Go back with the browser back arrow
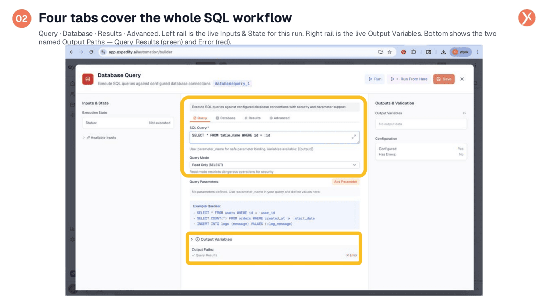Image resolution: width=548 pixels, height=308 pixels. 71,52
